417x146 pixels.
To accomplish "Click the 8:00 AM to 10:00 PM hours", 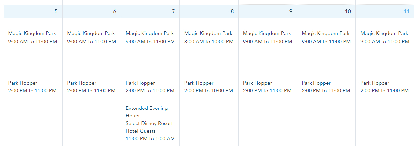I will click(x=209, y=42).
